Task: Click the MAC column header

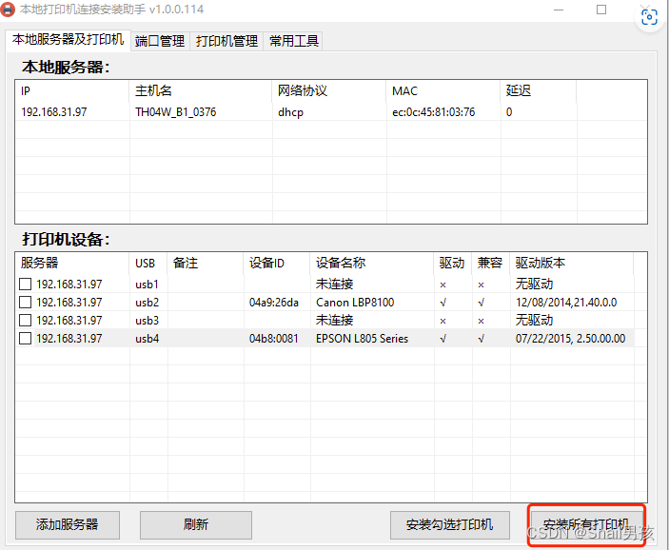Action: click(443, 91)
